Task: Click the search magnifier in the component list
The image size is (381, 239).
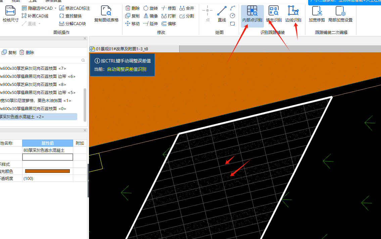Action: pyautogui.click(x=83, y=60)
